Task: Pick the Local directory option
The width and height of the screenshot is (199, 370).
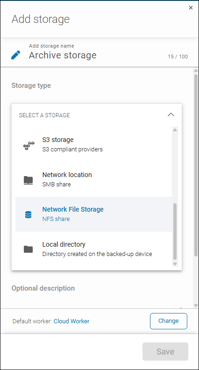Action: point(93,249)
